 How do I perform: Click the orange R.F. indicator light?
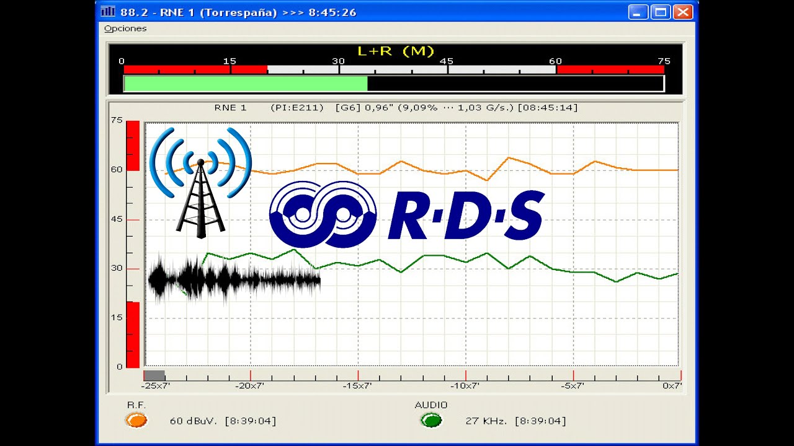pos(136,421)
